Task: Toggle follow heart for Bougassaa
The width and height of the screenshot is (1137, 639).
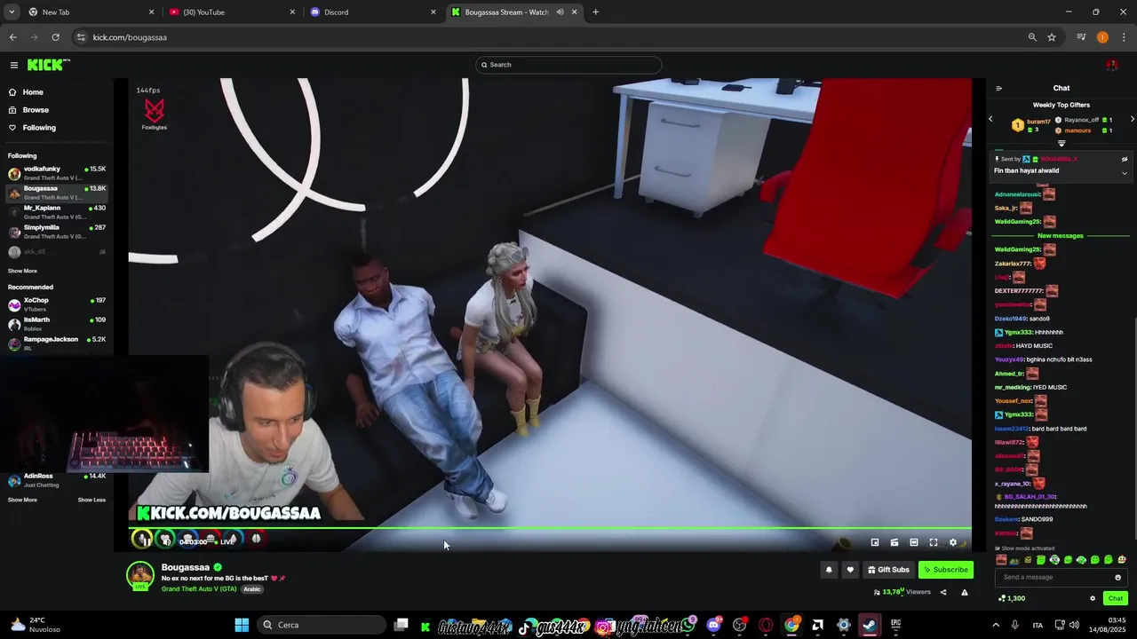Action: (x=850, y=570)
